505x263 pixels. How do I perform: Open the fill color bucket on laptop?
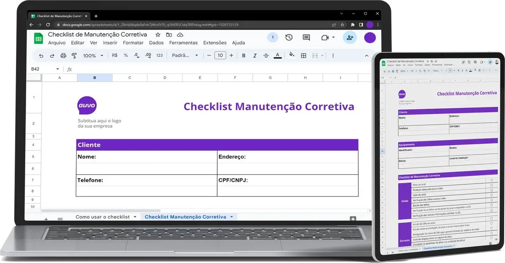click(292, 55)
